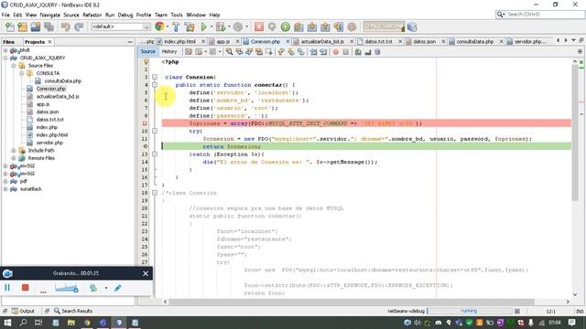Viewport: 586px width, 329px height.
Task: Click the Step Out debugger icon
Action: 325,27
